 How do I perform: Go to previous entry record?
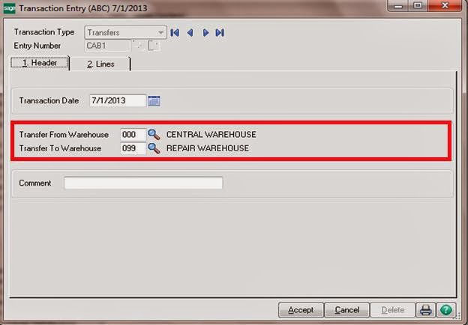click(190, 32)
